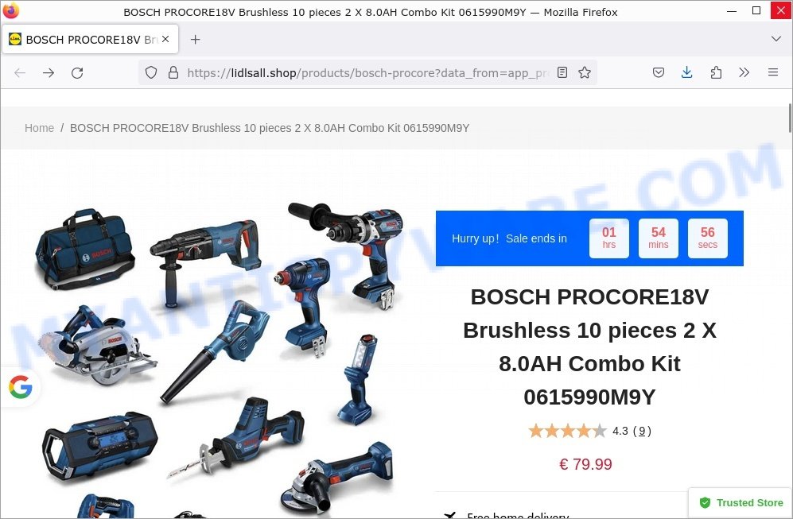Open the 9 reviews link
Viewport: 793px width, 519px height.
[x=642, y=431]
